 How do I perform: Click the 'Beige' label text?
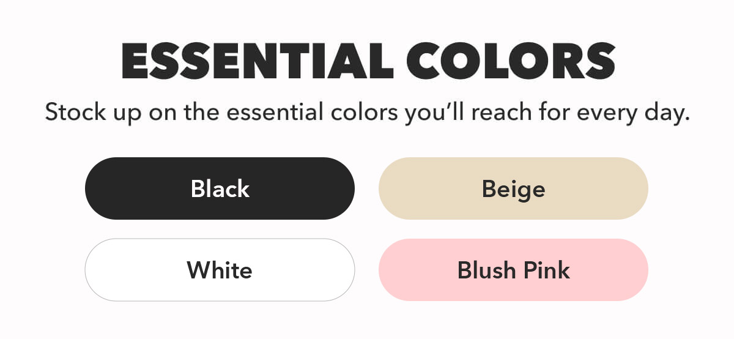pos(513,189)
